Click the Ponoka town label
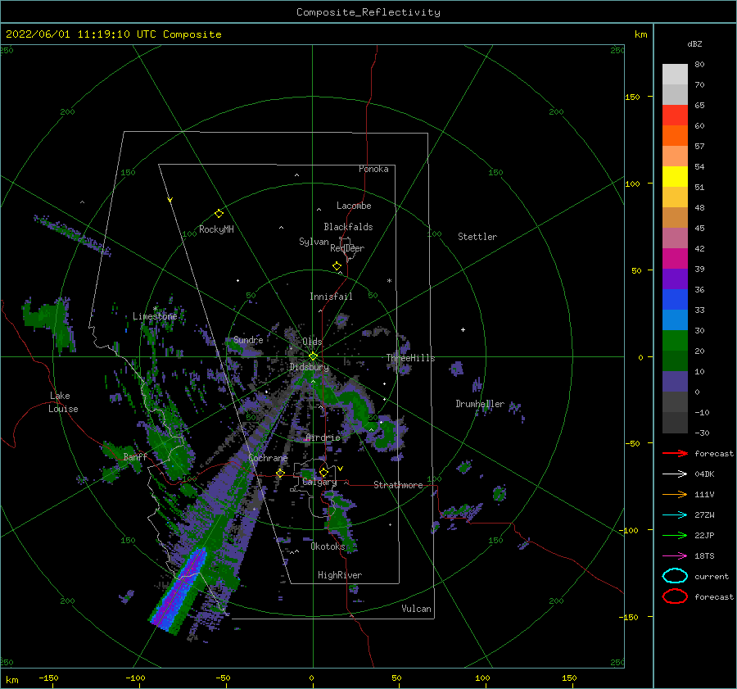Screen dimensions: 737x689 point(373,169)
